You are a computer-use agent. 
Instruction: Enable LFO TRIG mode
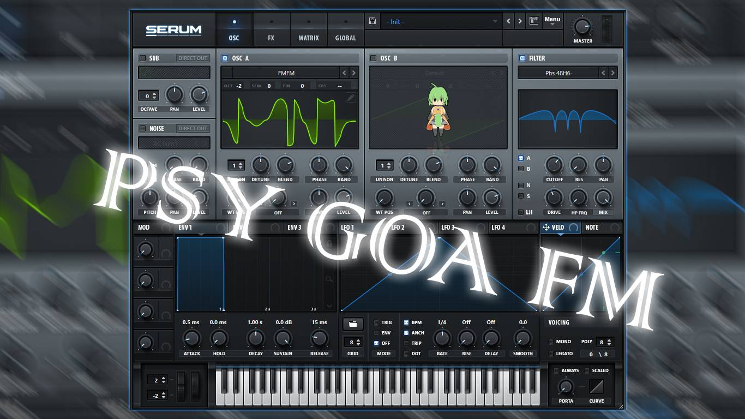[376, 322]
